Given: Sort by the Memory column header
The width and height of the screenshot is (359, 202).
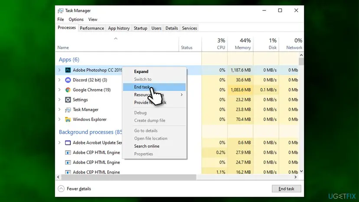Looking at the screenshot, I should coord(240,44).
